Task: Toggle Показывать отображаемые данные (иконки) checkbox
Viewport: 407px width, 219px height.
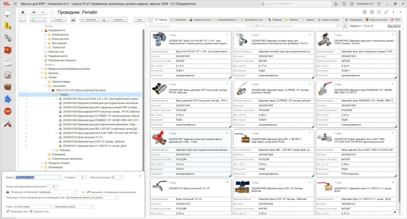Action: point(88,192)
